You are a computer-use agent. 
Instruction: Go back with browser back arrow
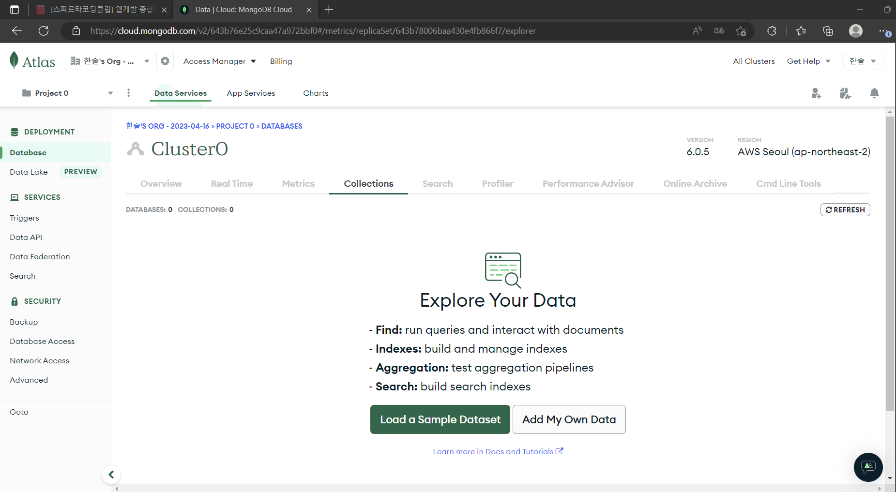[x=17, y=31]
